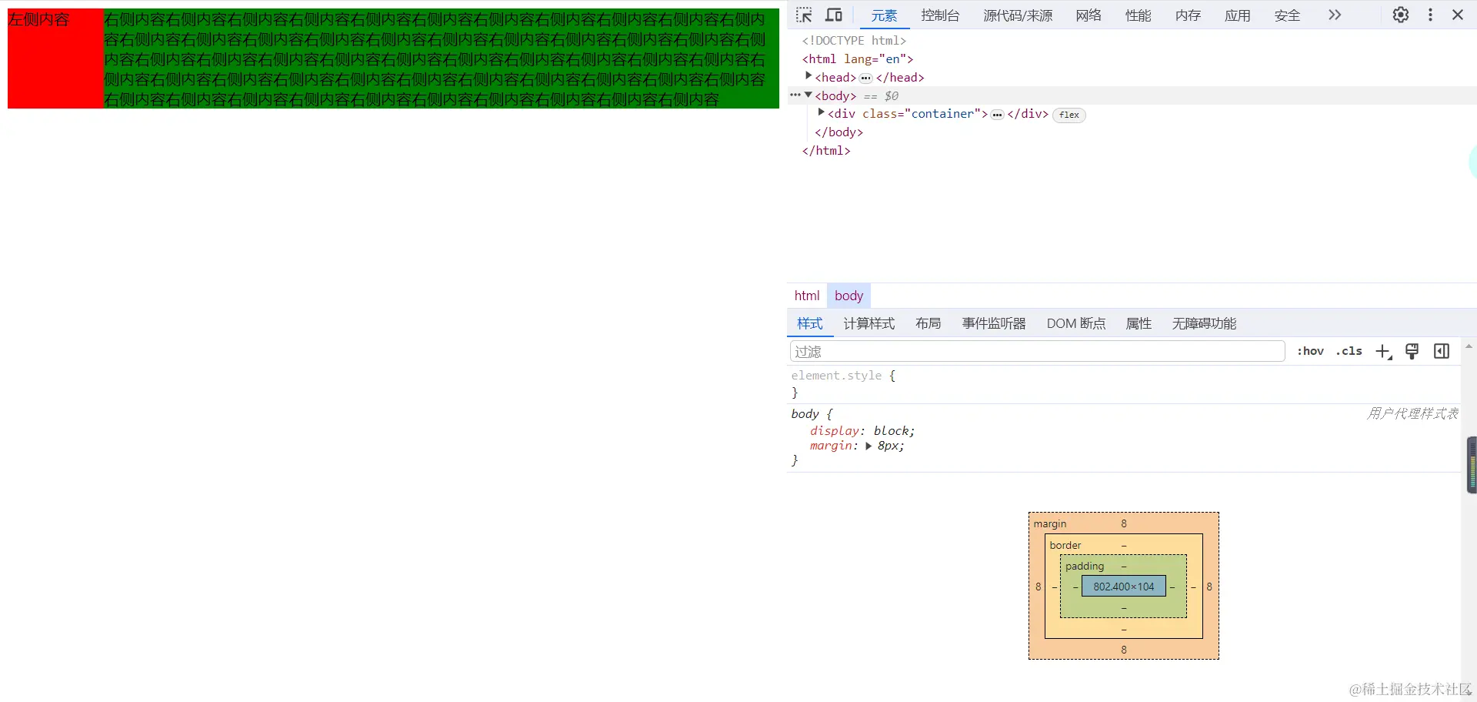
Task: Expand the collapsed head ellipsis
Action: (x=866, y=78)
